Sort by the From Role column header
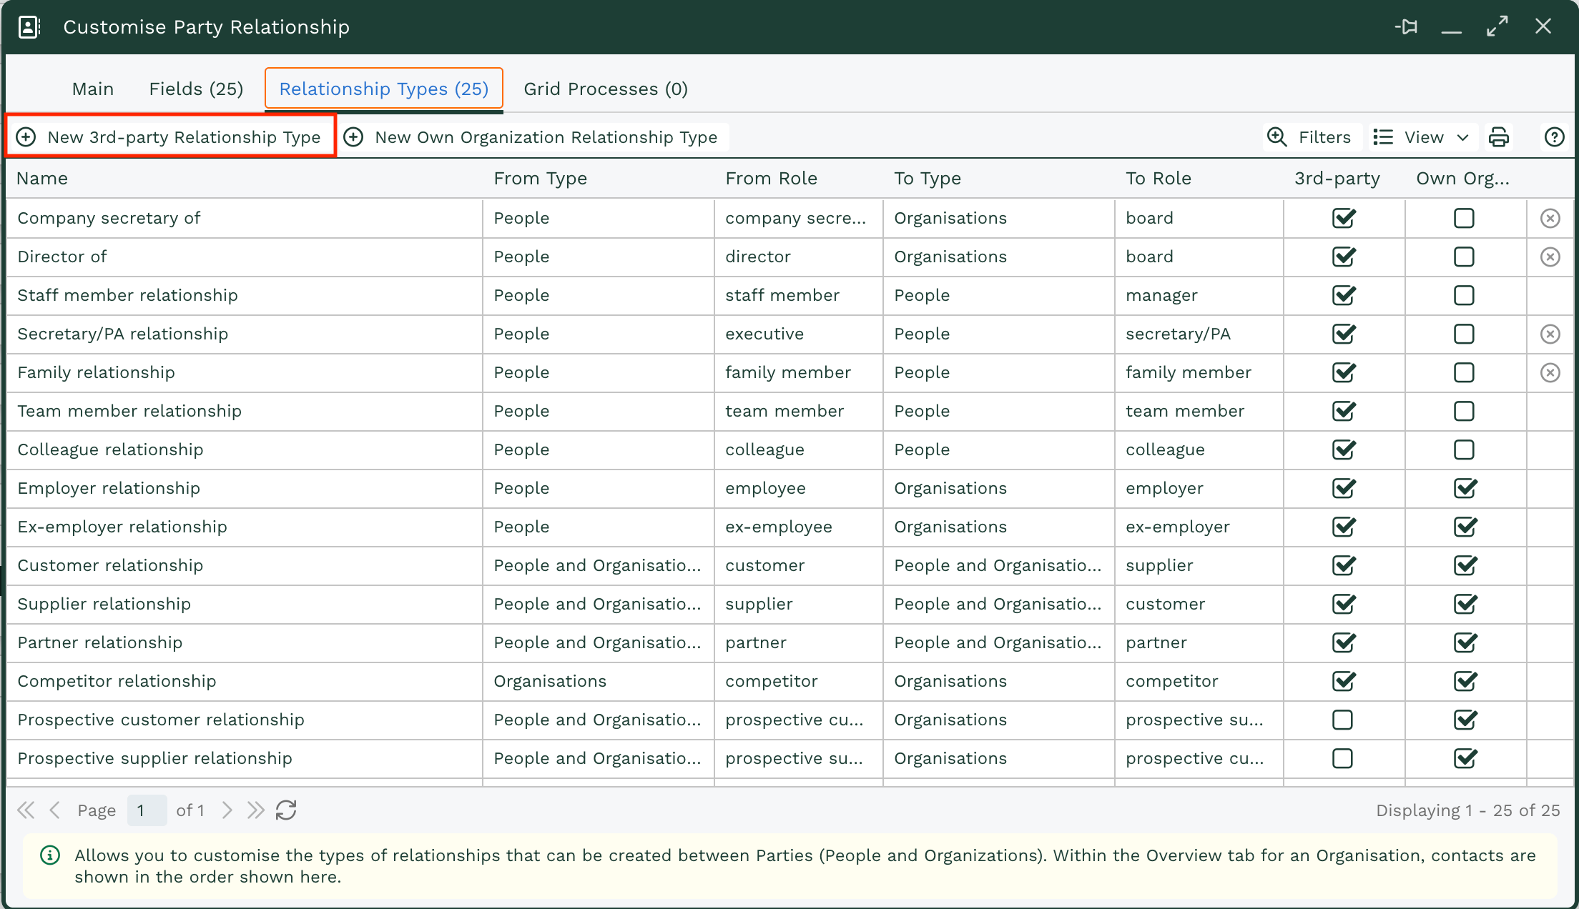This screenshot has height=909, width=1579. [799, 178]
